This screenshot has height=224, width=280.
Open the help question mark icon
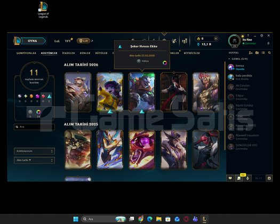point(248,36)
